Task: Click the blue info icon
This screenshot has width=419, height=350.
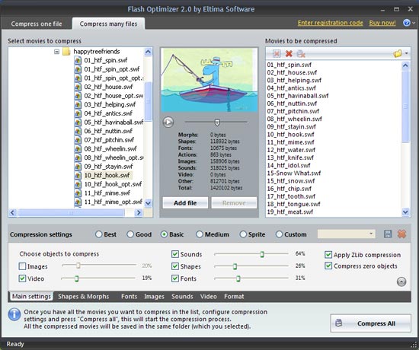Action: pyautogui.click(x=14, y=314)
